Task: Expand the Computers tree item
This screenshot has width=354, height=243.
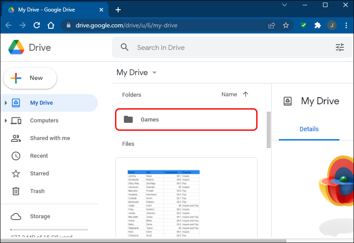Action: 6,121
